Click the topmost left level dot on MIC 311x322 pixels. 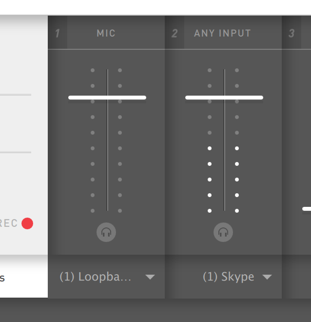(93, 70)
